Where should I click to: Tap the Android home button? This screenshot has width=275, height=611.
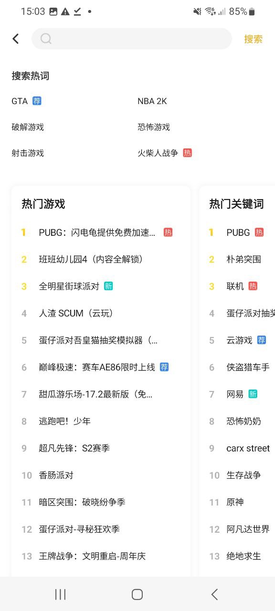click(x=137, y=594)
